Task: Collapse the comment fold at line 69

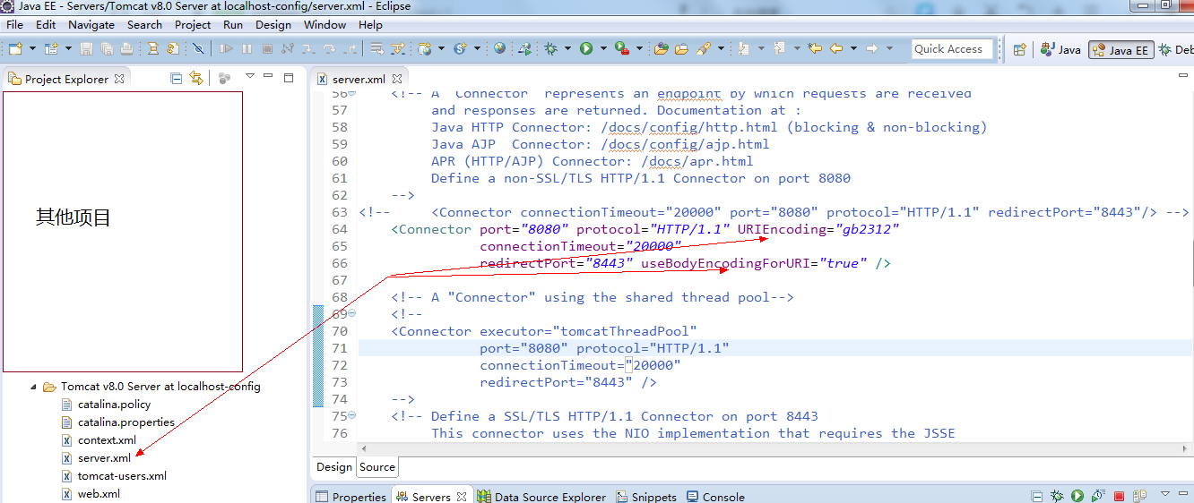Action: [352, 314]
